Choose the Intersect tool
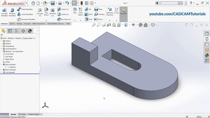This screenshot has width=210, height=118. [99, 14]
